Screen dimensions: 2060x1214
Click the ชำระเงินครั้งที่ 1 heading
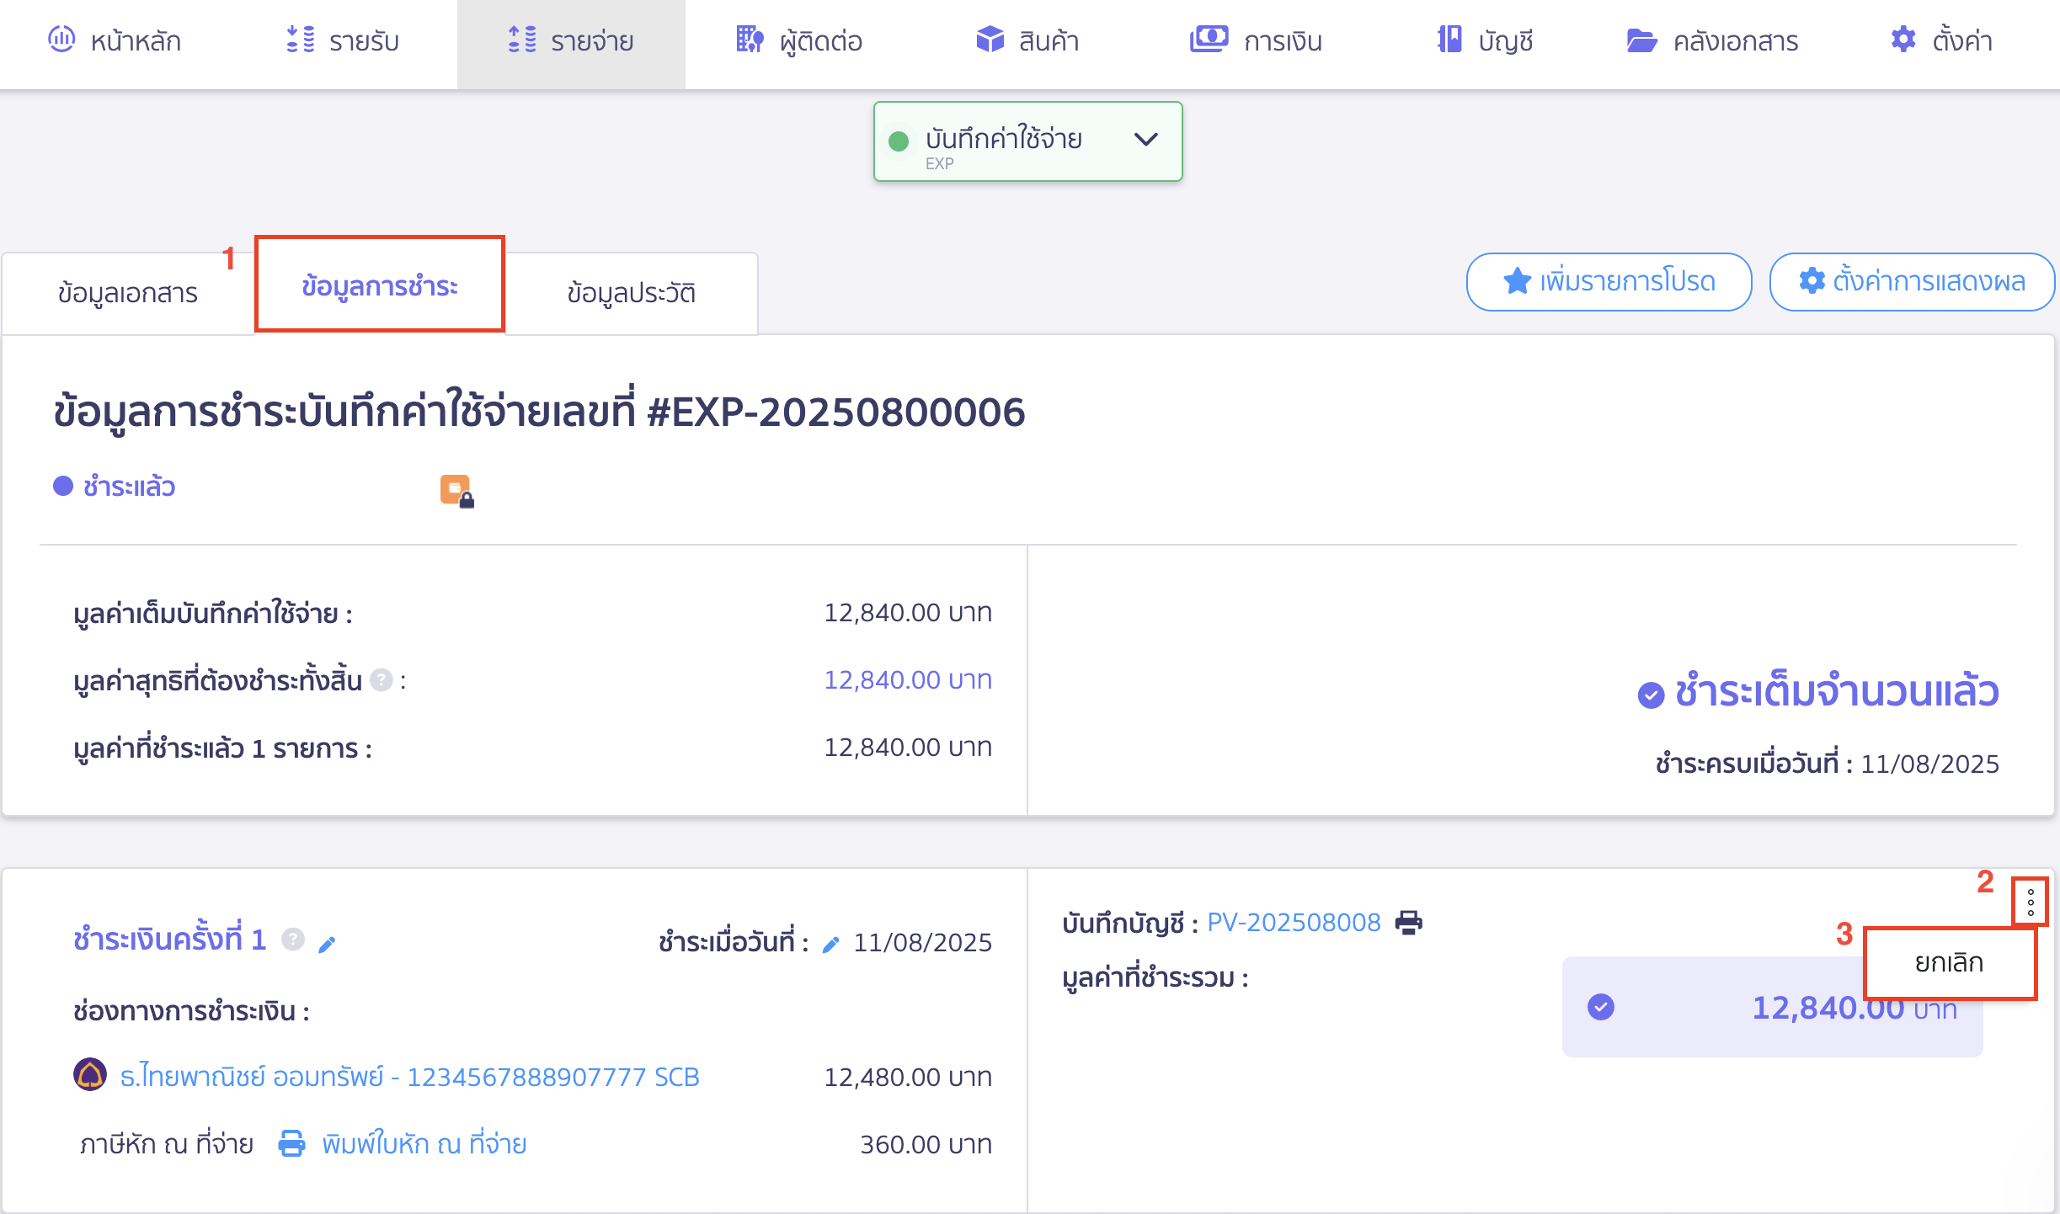(169, 939)
